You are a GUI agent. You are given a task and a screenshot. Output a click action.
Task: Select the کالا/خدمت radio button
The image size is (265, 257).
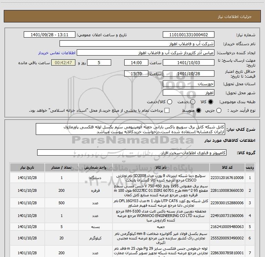(170, 102)
